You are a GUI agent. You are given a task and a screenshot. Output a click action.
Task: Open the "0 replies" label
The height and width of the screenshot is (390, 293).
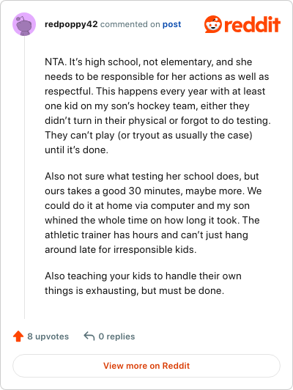(x=116, y=336)
